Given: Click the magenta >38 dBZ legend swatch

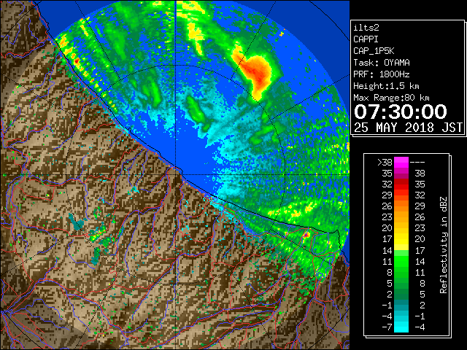Looking at the screenshot, I should click(401, 162).
